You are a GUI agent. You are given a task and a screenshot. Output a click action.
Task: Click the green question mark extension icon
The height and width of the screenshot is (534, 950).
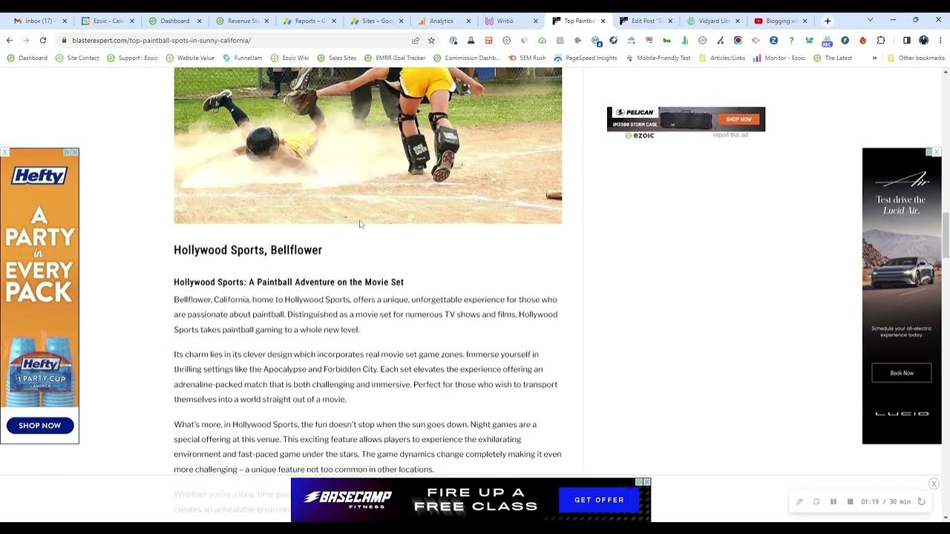(791, 40)
